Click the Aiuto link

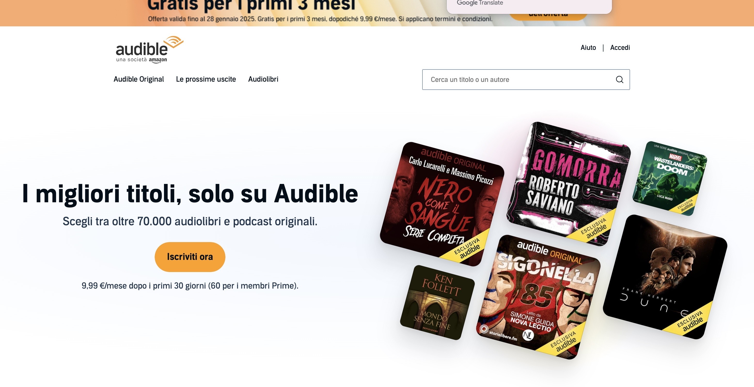point(588,48)
